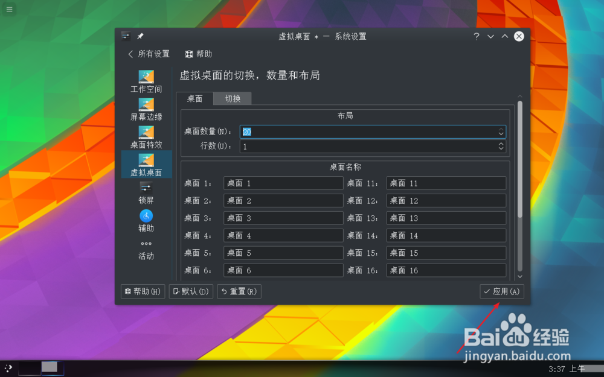The image size is (604, 377).
Task: Open the 辅助 accessibility settings icon
Action: (x=146, y=220)
